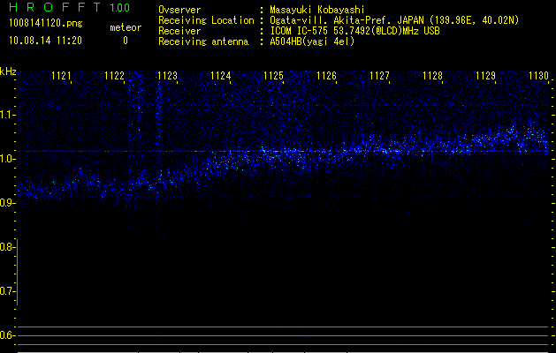Click the 0.7 frequency axis label
This screenshot has width=556, height=353.
[x=7, y=291]
